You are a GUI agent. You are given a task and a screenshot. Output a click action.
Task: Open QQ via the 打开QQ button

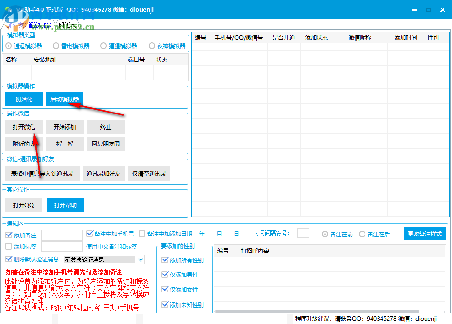tap(23, 205)
